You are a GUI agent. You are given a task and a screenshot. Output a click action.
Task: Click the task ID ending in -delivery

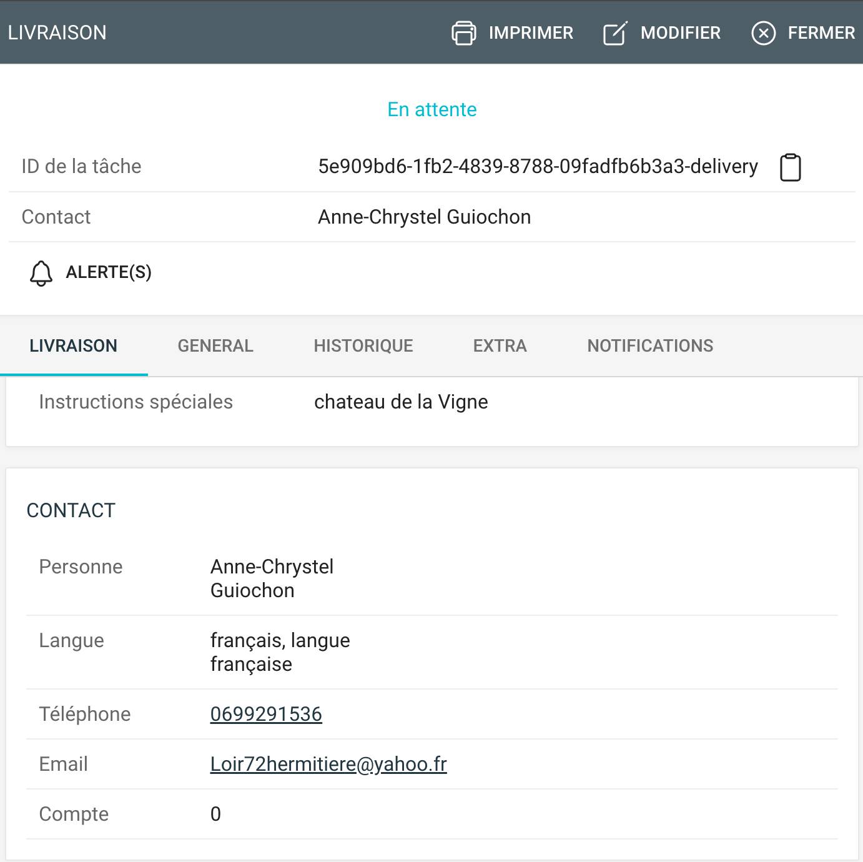tap(538, 166)
